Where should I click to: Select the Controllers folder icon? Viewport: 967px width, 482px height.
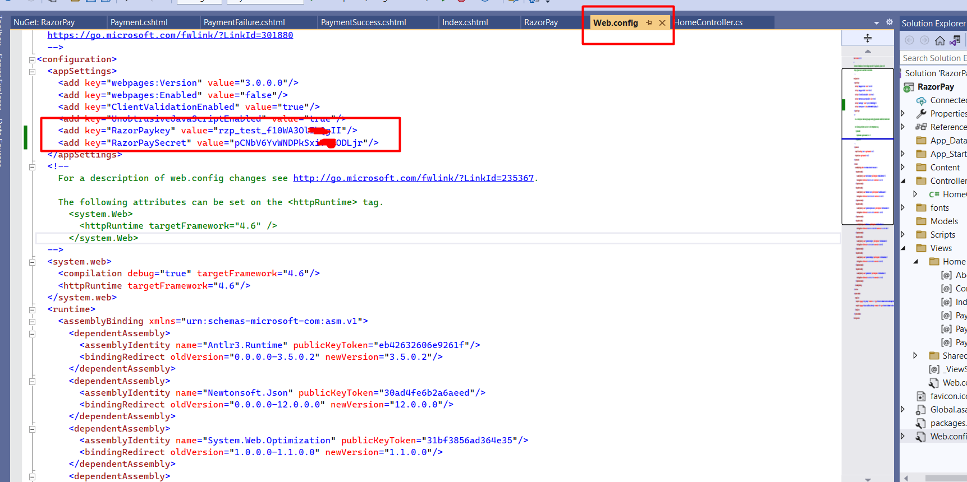[921, 181]
